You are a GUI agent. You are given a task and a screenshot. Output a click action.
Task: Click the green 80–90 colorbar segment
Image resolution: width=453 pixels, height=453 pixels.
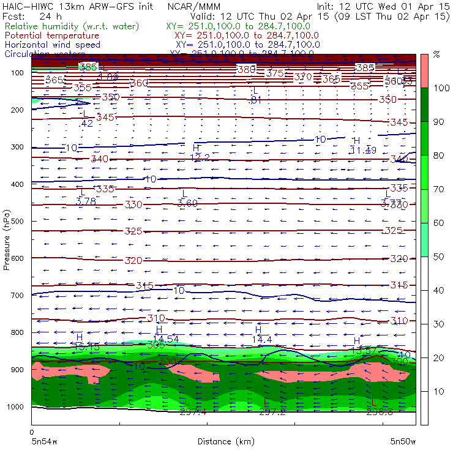click(x=424, y=138)
